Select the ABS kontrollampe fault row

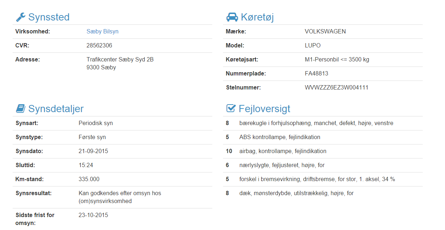(323, 137)
